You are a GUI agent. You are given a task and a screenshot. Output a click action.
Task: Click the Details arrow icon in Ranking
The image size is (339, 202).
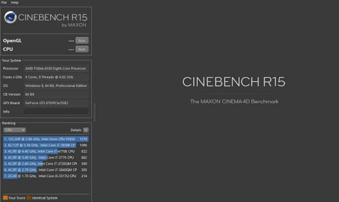(x=86, y=130)
